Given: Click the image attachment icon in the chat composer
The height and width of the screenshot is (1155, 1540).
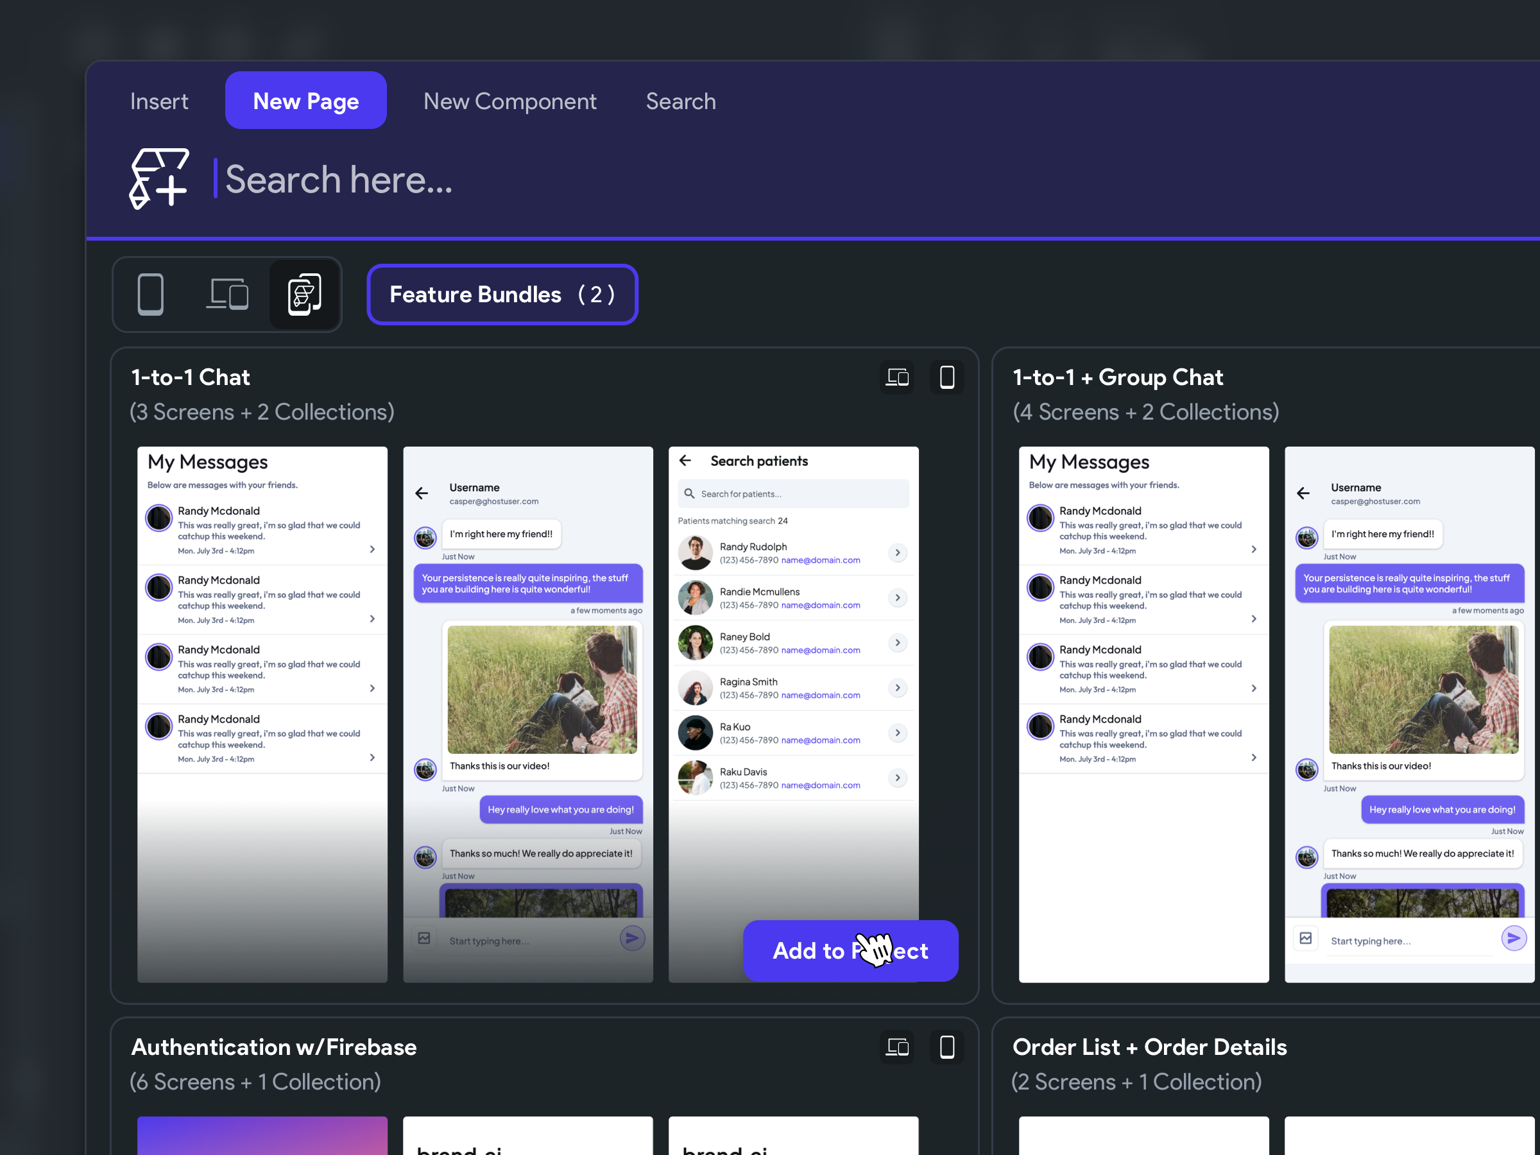Looking at the screenshot, I should click(424, 937).
